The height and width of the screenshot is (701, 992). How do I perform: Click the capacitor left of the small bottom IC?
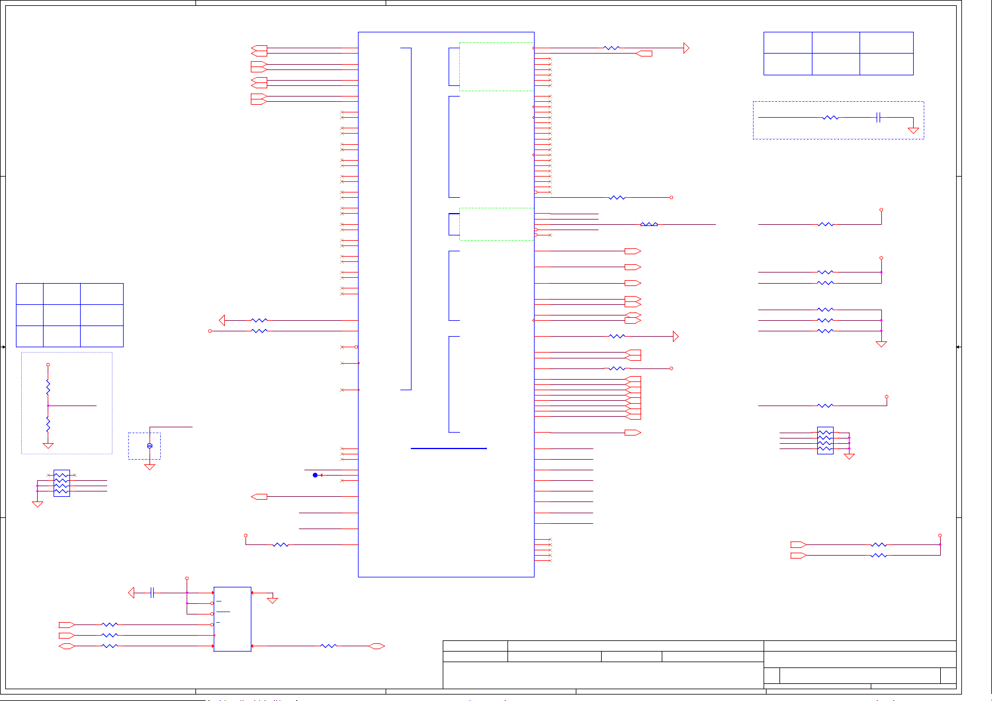[x=152, y=593]
